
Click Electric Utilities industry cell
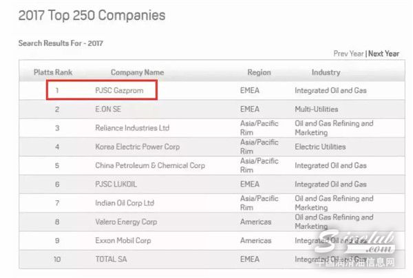pos(320,147)
